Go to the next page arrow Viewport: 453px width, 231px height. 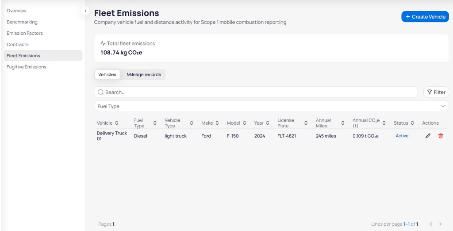pyautogui.click(x=440, y=224)
